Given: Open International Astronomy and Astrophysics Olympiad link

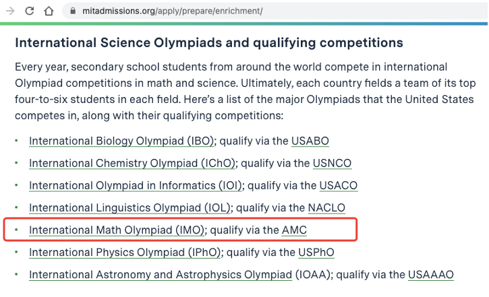Looking at the screenshot, I should [161, 275].
